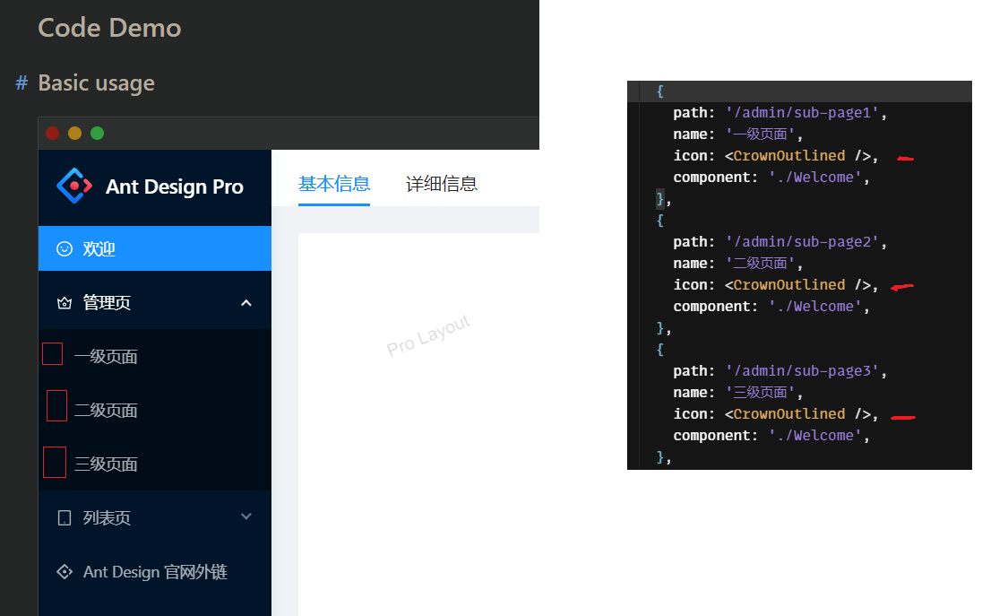Click the crown icon next to 管理页
This screenshot has height=616, width=999.
[x=63, y=302]
